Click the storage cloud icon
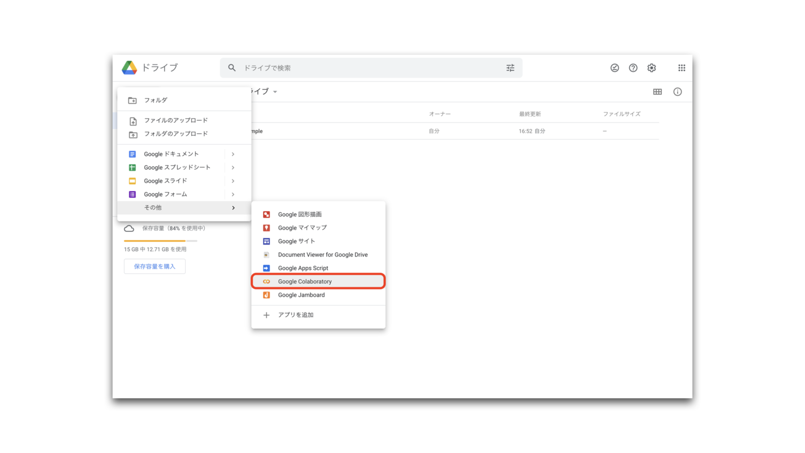The width and height of the screenshot is (805, 453). [129, 229]
